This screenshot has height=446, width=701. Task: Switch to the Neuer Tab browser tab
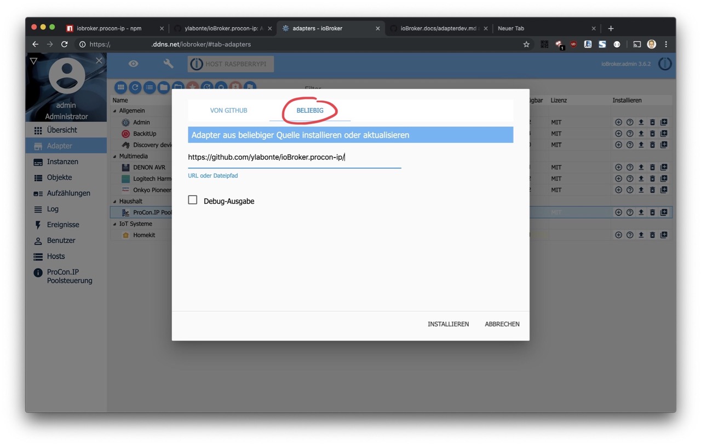click(546, 28)
